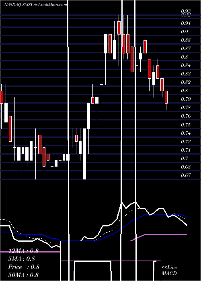Select the 0.71 price axis label
Image resolution: width=201 pixels, height=281 pixels.
pos(186,150)
